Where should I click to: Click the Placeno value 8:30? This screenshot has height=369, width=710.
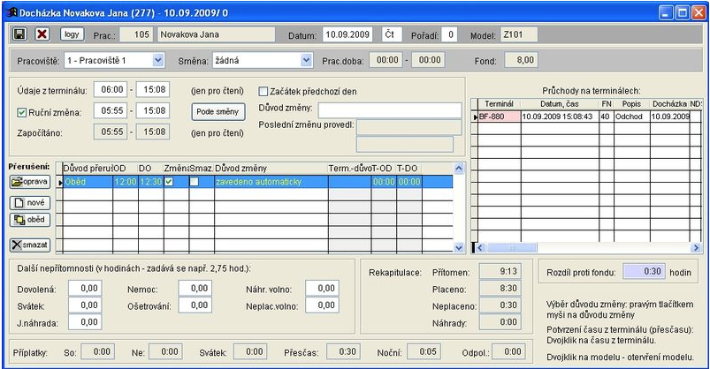[x=500, y=289]
